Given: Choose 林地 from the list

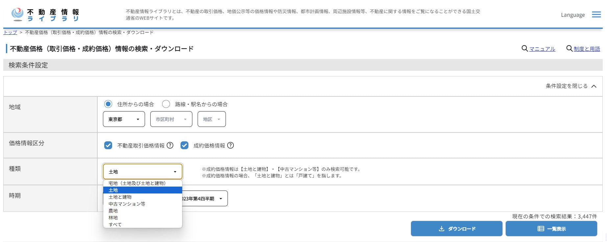Looking at the screenshot, I should pyautogui.click(x=143, y=218).
